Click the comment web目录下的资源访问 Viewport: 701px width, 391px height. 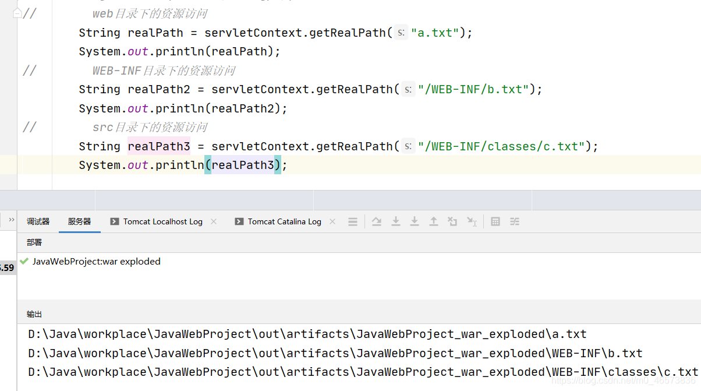[x=150, y=13]
